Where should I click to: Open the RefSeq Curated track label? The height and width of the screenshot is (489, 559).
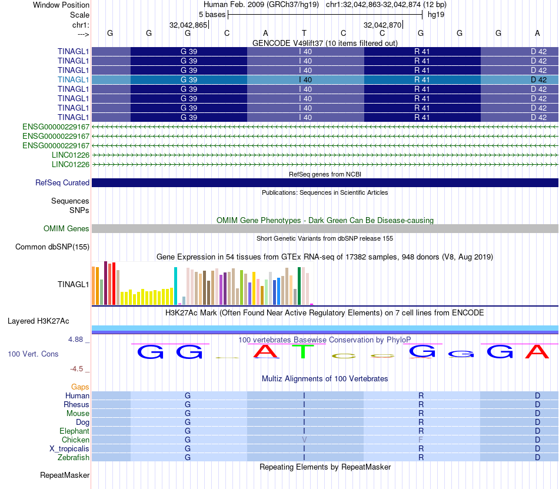coord(62,182)
